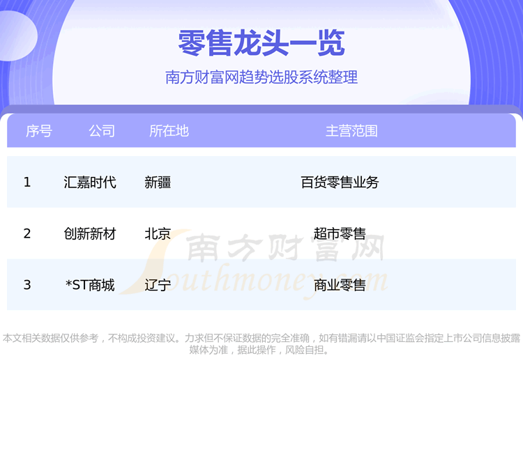523x457 pixels.
Task: Select the subtitle 南方财富网趋势选股系统整理
Action: pyautogui.click(x=261, y=77)
